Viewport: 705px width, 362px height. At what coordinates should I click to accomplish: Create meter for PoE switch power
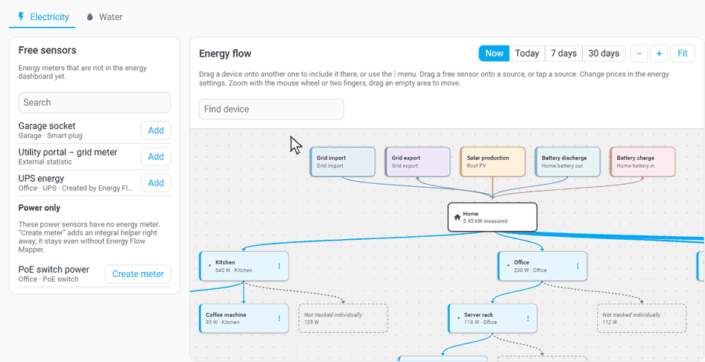(x=138, y=274)
